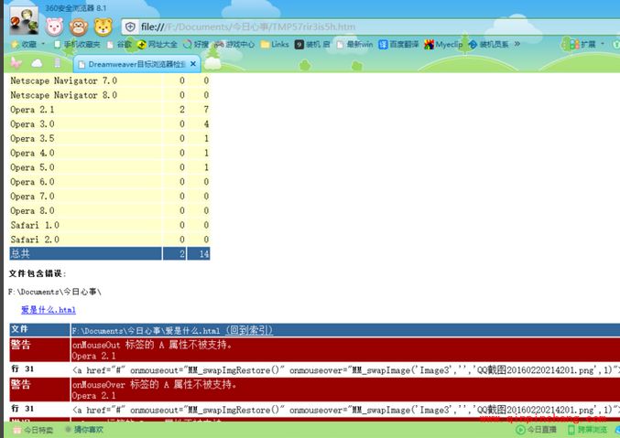Click the butterfly icon in tab bar
Viewport: 620px width, 438px height.
(16, 63)
